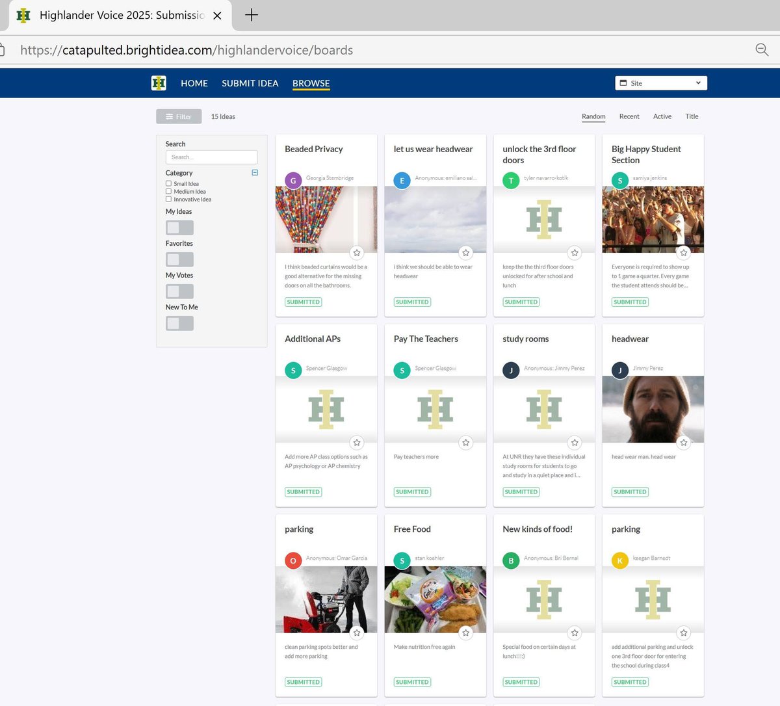Image resolution: width=780 pixels, height=706 pixels.
Task: Open the Filter panel button
Action: 178,116
